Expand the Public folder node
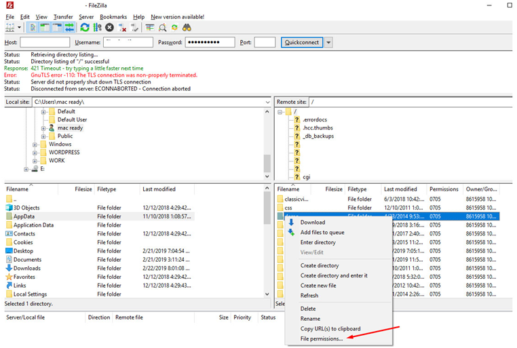The width and height of the screenshot is (517, 348). point(43,136)
